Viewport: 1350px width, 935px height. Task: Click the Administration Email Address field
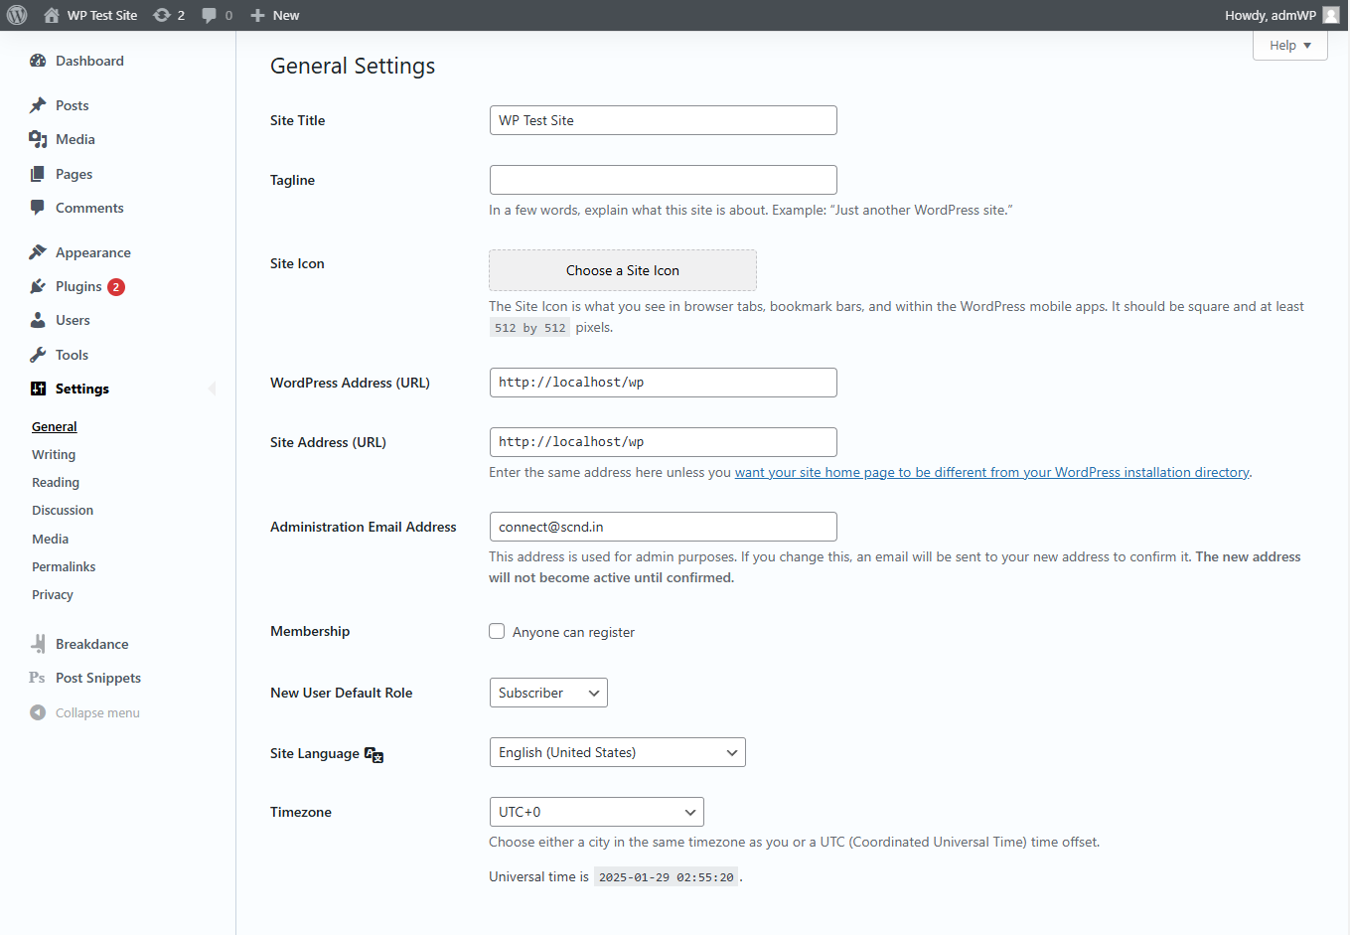(664, 527)
